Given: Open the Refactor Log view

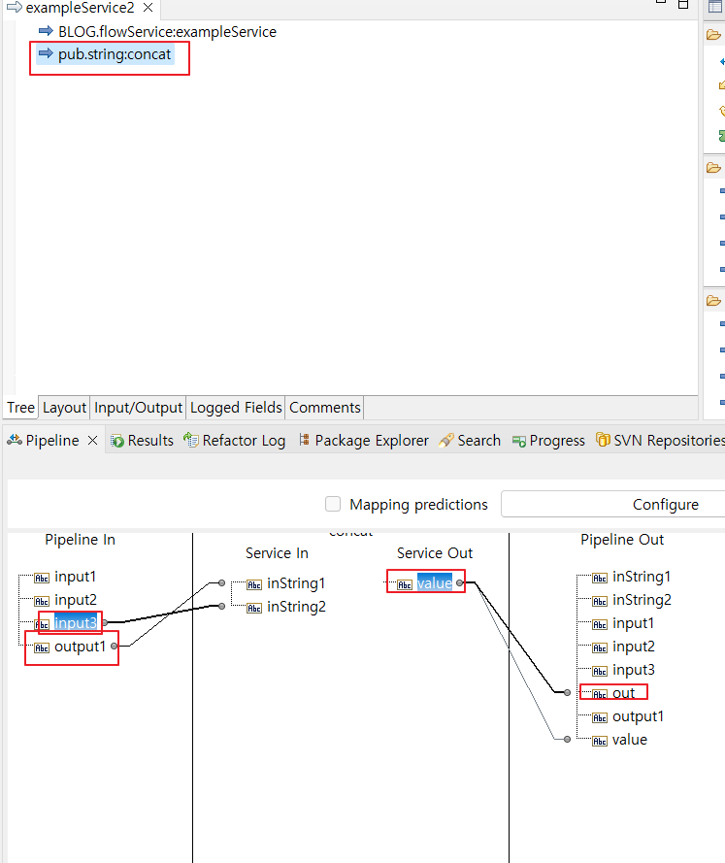Looking at the screenshot, I should (244, 441).
